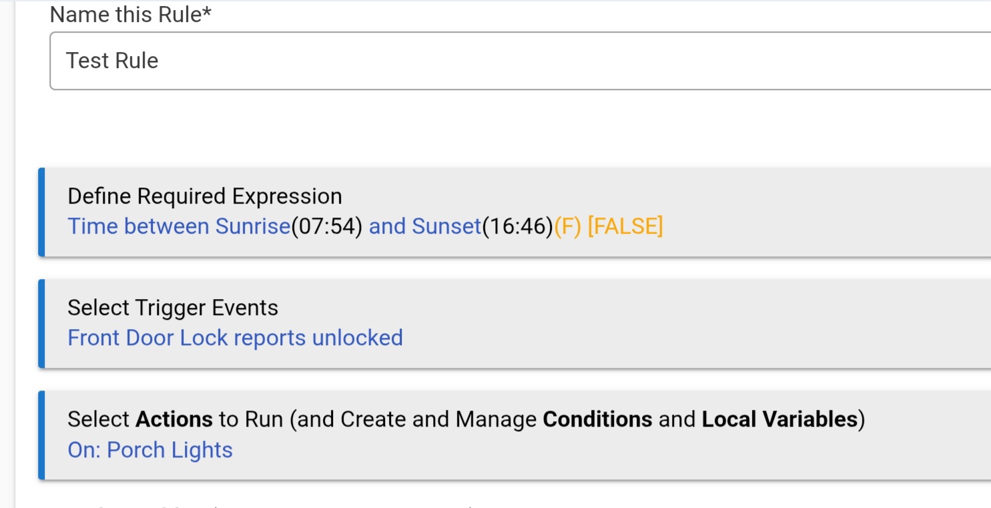Screen dimensions: 991x508
Task: Click the sunset time (16:46) value
Action: (517, 227)
